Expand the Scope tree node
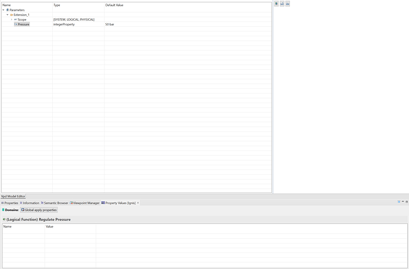This screenshot has height=269, width=409. (11, 20)
